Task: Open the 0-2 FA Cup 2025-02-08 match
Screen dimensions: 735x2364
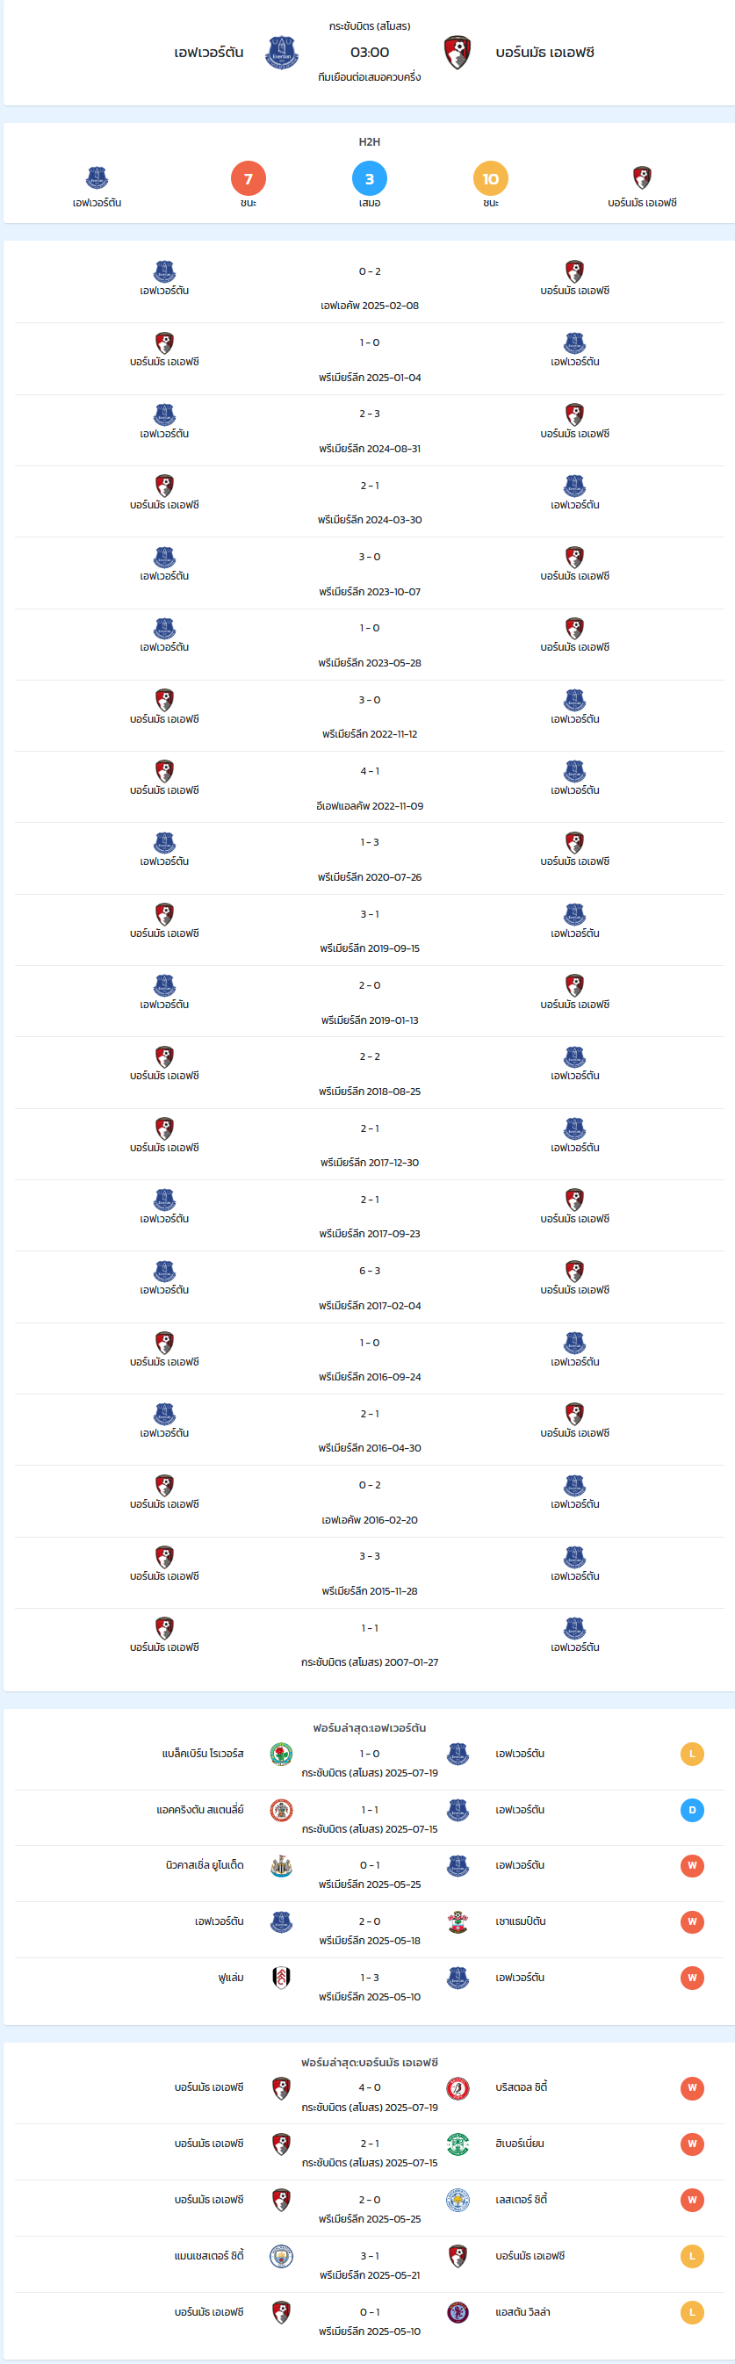Action: [369, 287]
